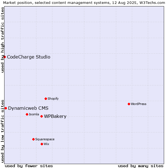The height and width of the screenshot is (168, 168).
Task: Click the 'CodeCharge Studio' label
Action: click(x=29, y=57)
